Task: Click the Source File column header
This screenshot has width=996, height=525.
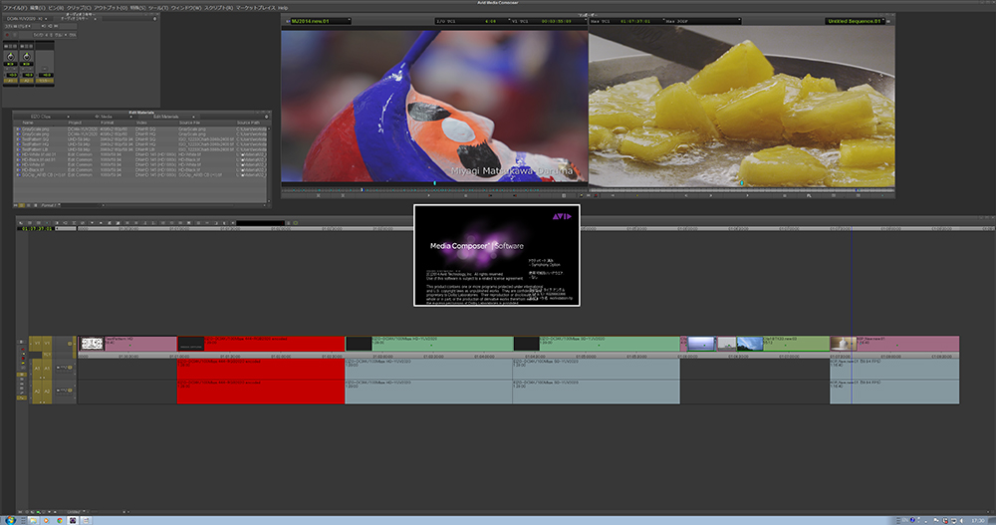Action: tap(189, 123)
